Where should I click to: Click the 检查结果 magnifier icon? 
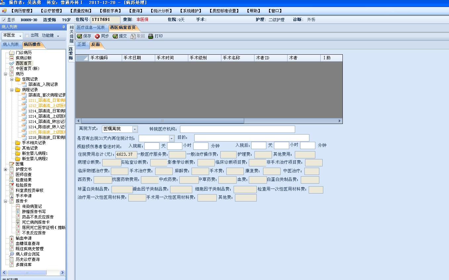(12, 180)
